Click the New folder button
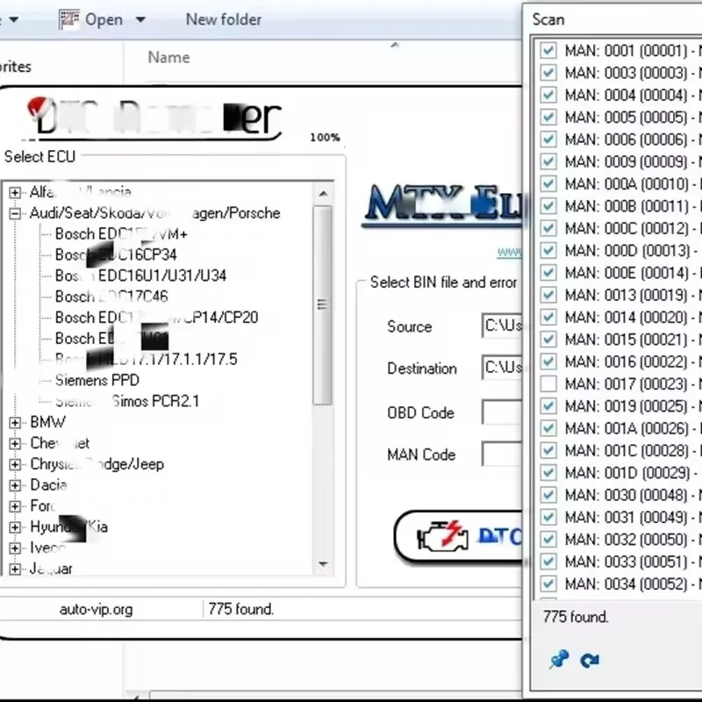 click(223, 18)
